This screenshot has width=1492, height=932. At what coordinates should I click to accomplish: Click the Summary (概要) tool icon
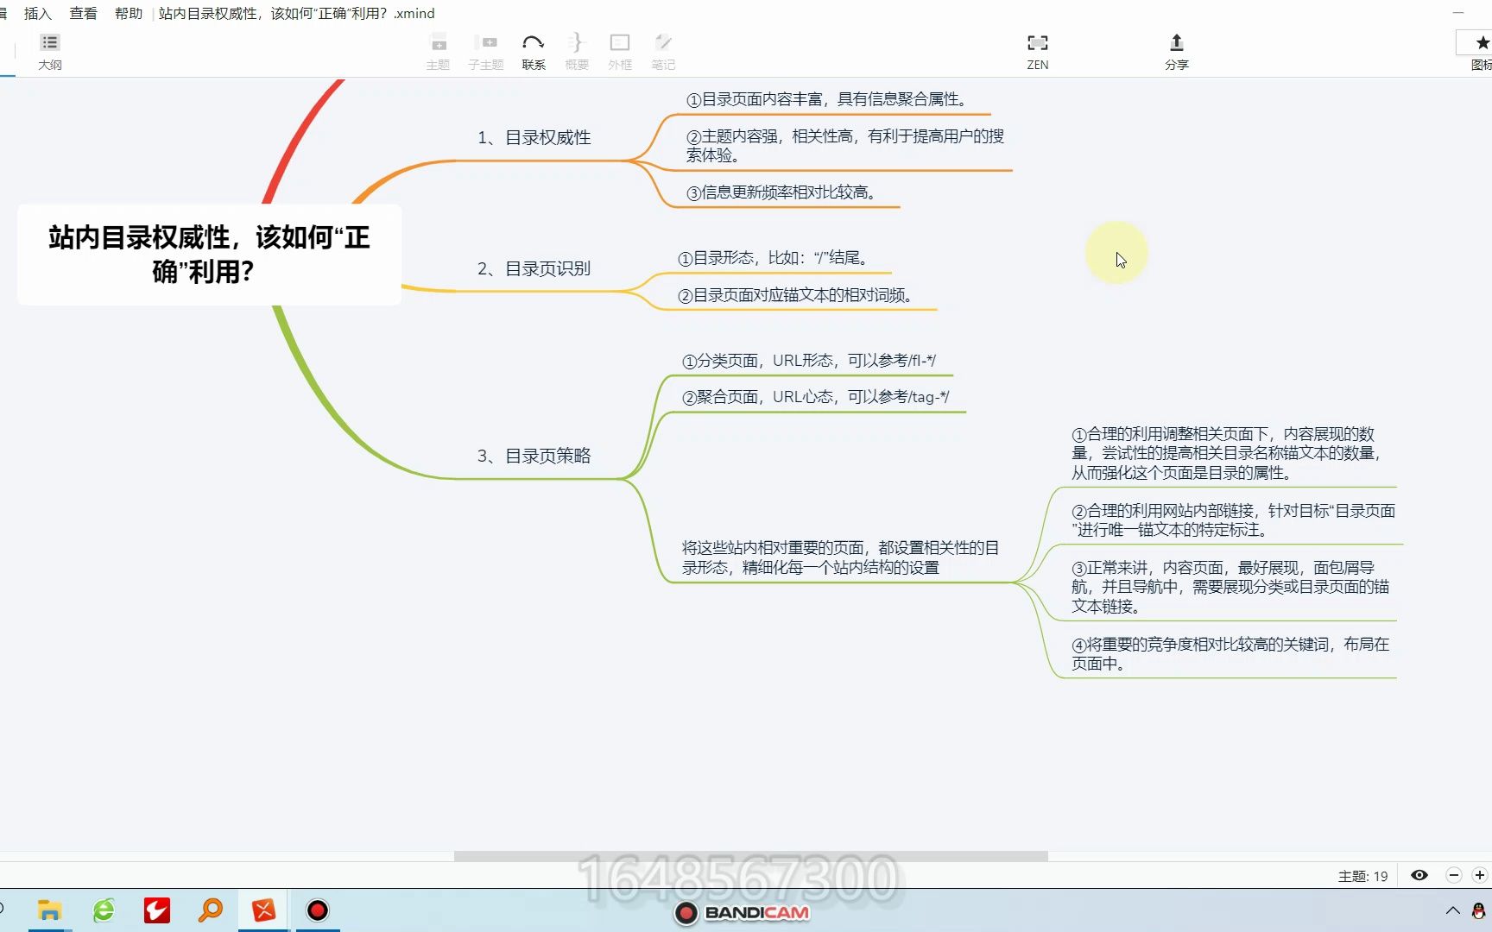pos(576,49)
